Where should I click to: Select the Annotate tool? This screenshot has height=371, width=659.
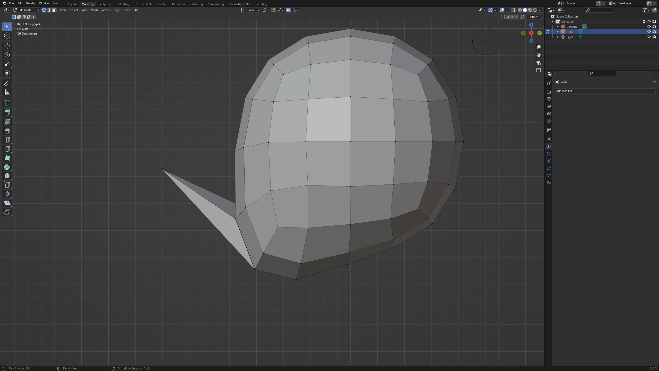7,83
